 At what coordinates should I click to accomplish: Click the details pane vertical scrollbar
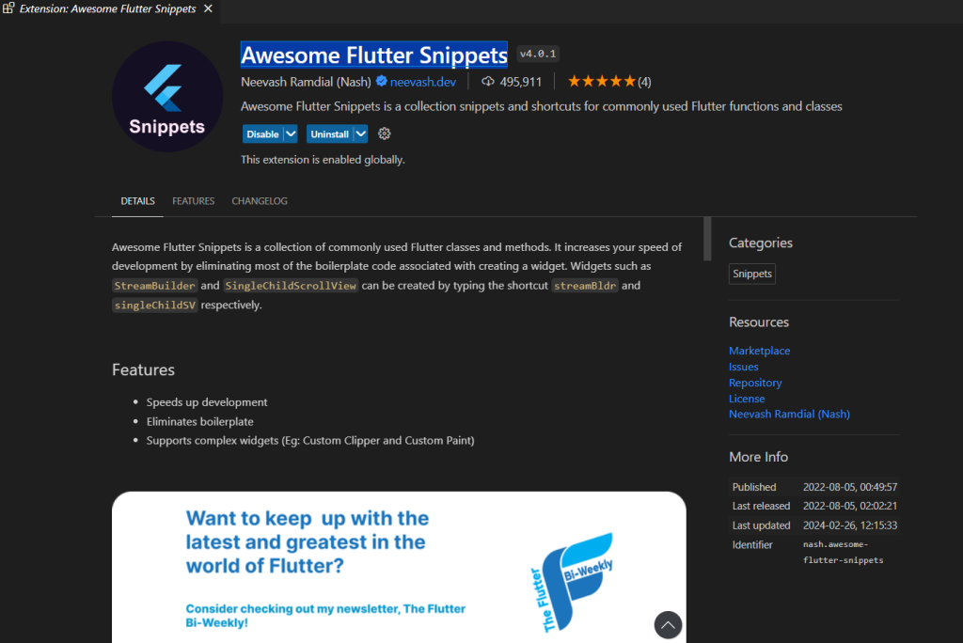coord(707,239)
